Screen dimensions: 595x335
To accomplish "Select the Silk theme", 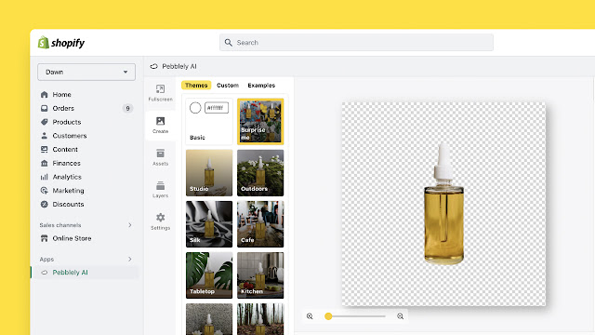I will click(209, 224).
